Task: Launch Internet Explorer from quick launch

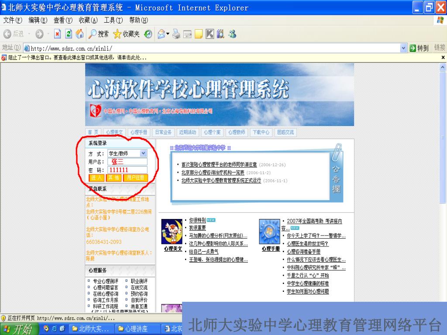Action: pyautogui.click(x=54, y=328)
